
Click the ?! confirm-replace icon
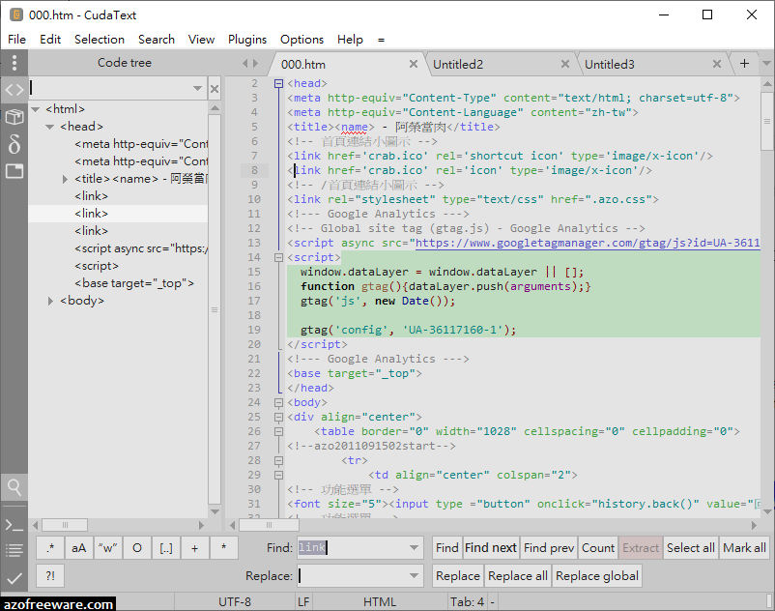point(49,577)
